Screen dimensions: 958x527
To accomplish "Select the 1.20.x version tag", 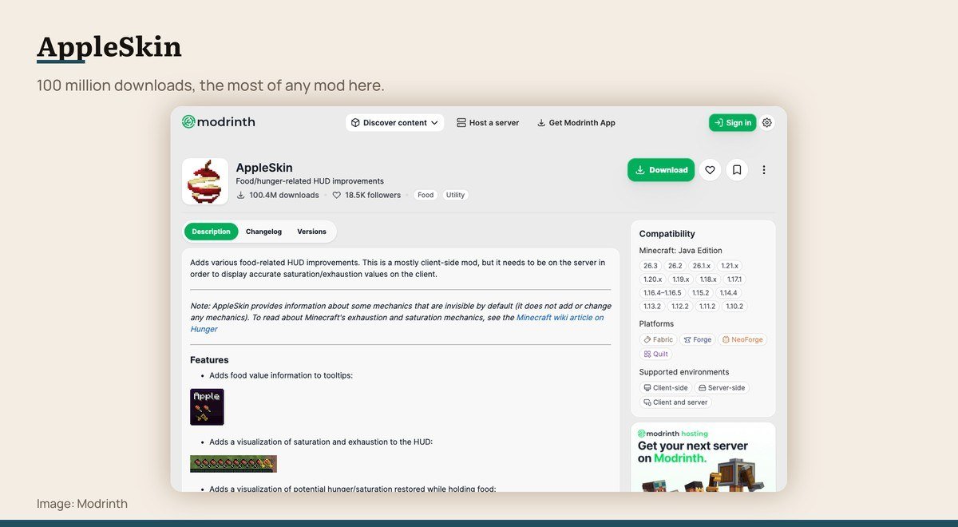I will pyautogui.click(x=652, y=279).
